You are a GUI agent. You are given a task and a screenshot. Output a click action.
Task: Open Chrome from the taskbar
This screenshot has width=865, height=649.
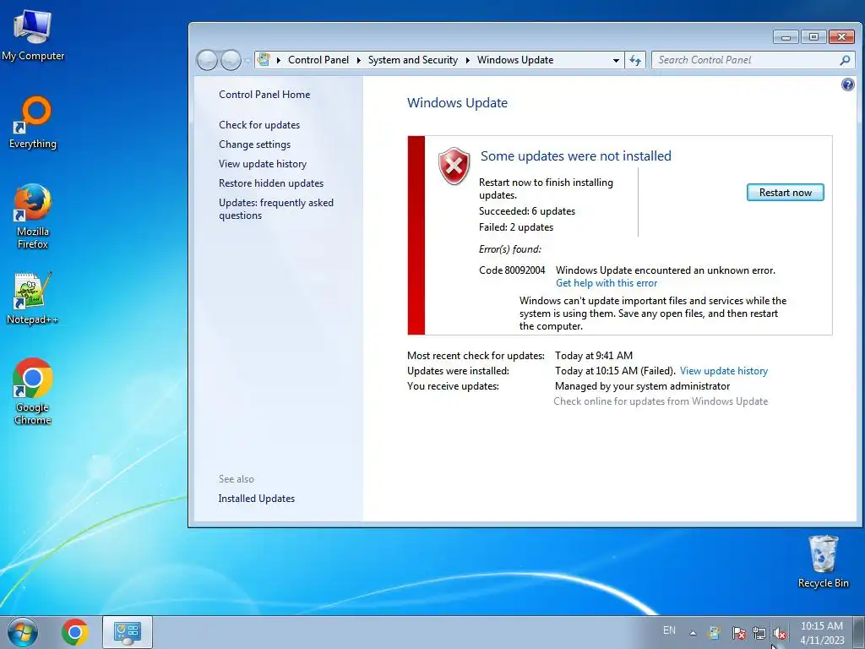[x=75, y=632]
